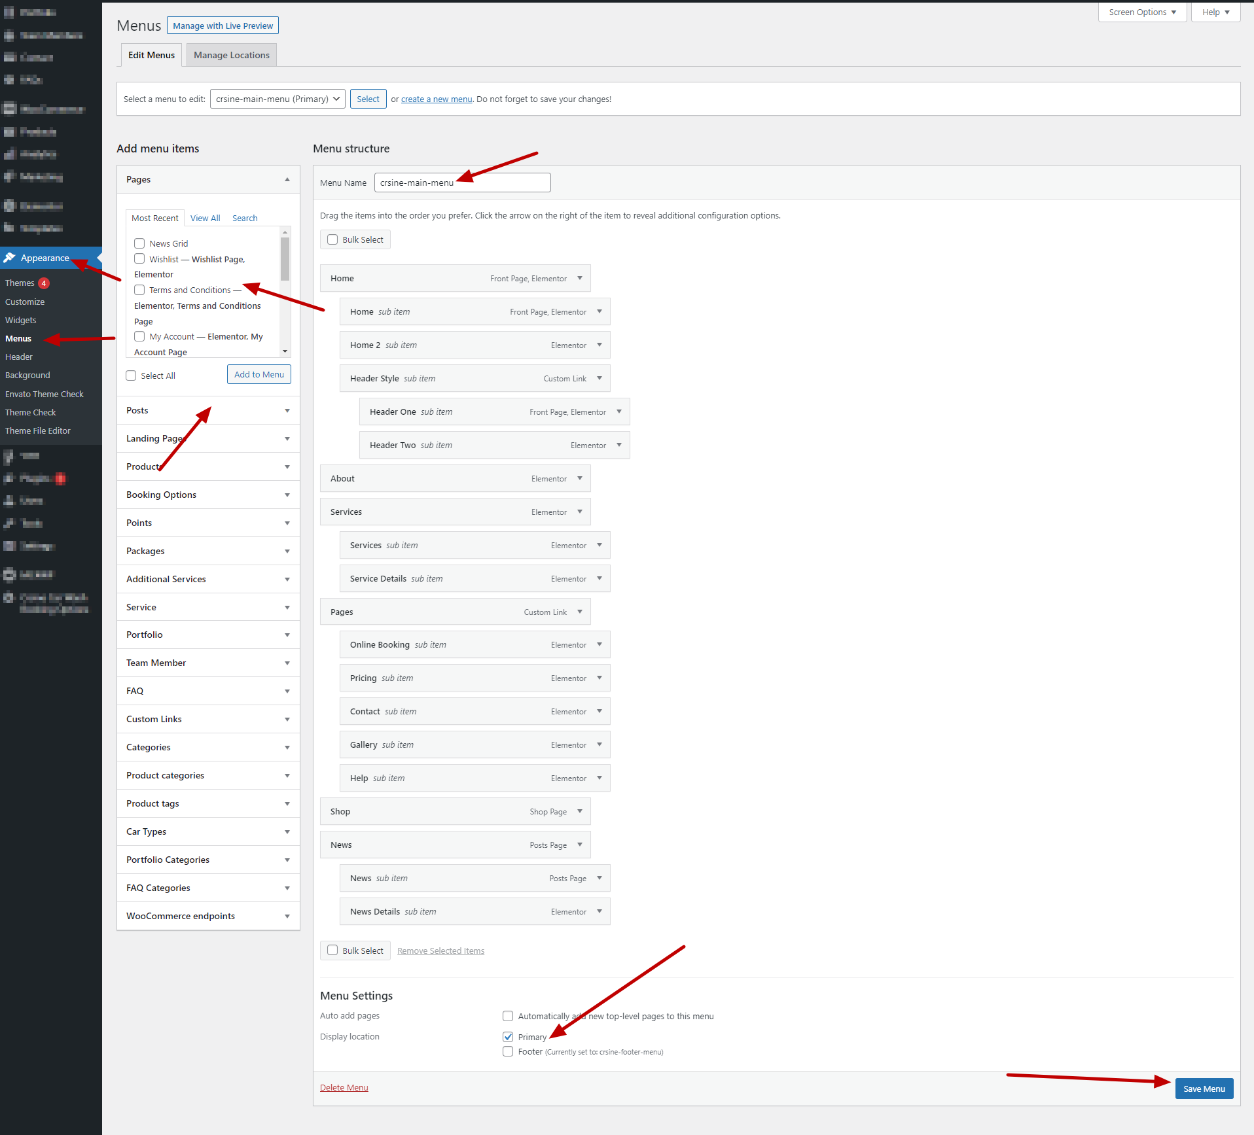Screen dimensions: 1254x1135
Task: Open the select a menu to edit dropdown
Action: coord(278,99)
